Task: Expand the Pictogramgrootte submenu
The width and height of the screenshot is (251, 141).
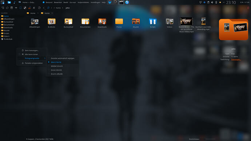Action: click(x=32, y=58)
